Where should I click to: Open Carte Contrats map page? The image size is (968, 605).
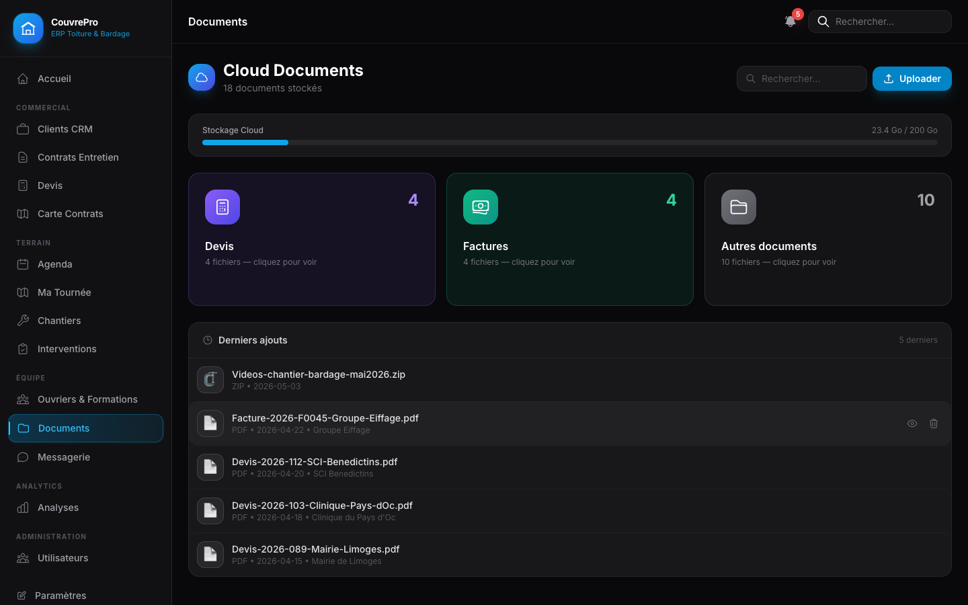point(86,214)
